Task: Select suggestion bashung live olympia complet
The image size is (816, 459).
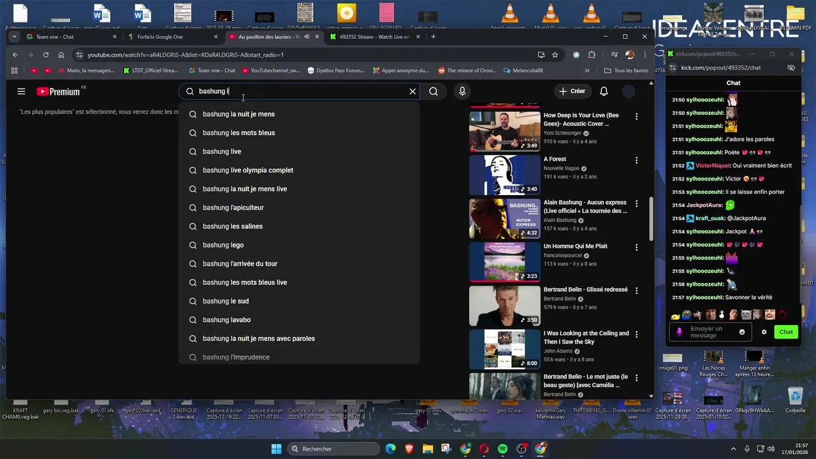Action: 299,170
